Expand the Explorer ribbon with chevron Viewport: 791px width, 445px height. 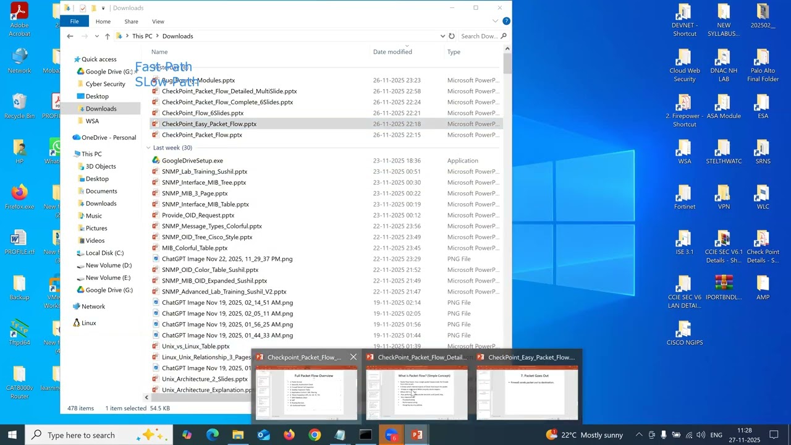coord(496,21)
